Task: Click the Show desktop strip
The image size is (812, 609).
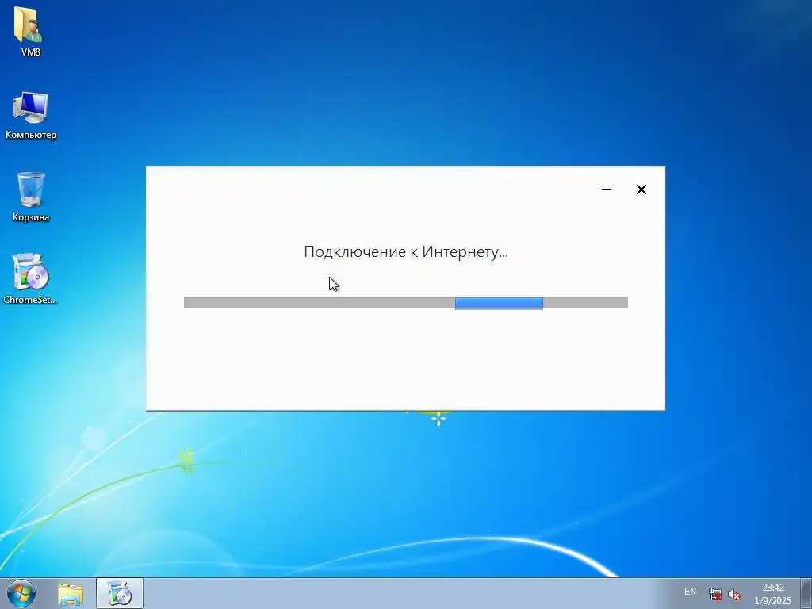Action: (x=806, y=593)
